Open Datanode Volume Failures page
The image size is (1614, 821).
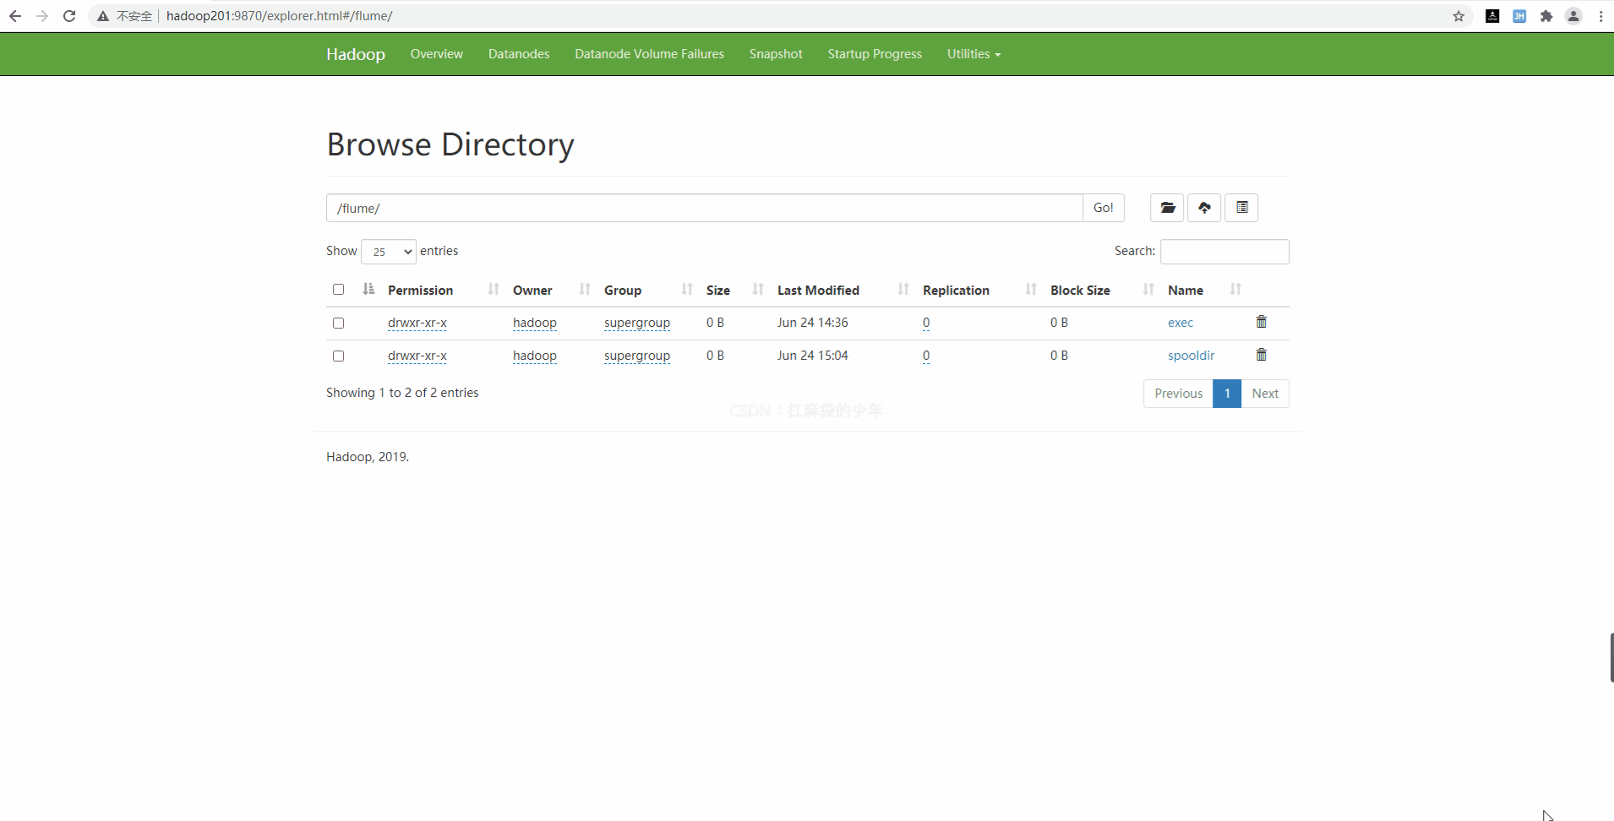[649, 54]
